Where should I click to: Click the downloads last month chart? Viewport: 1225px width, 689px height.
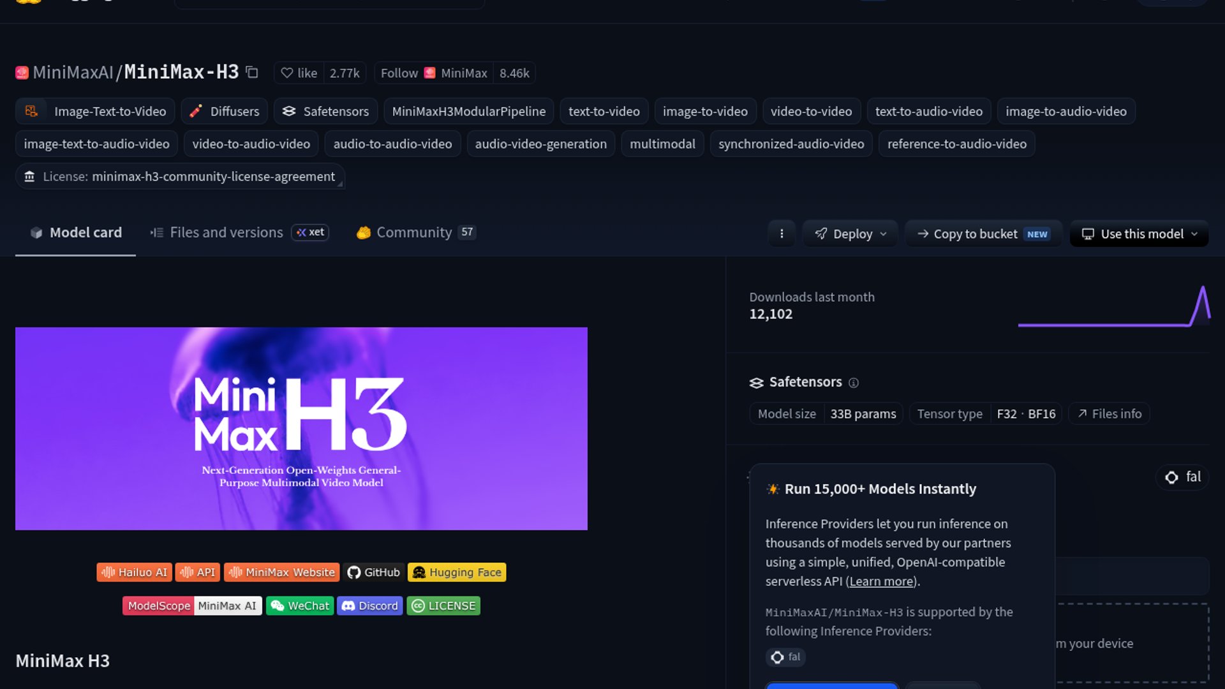pyautogui.click(x=1114, y=306)
